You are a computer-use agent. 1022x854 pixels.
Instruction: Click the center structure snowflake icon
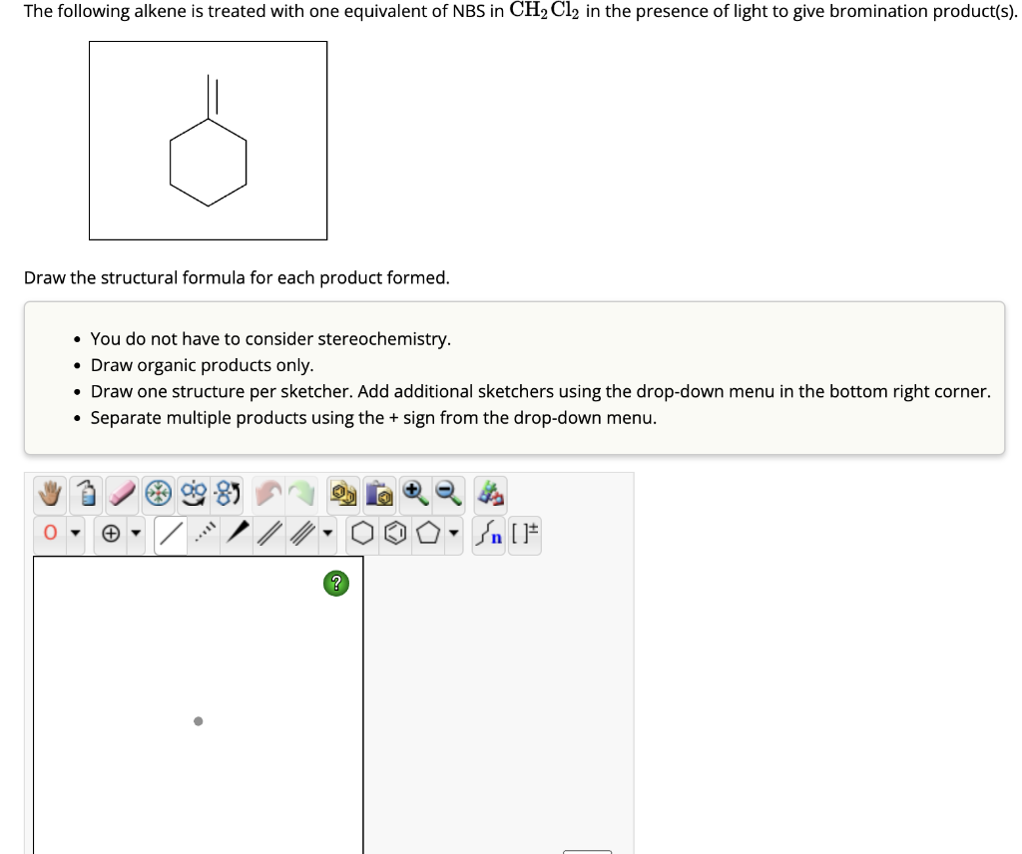[158, 493]
